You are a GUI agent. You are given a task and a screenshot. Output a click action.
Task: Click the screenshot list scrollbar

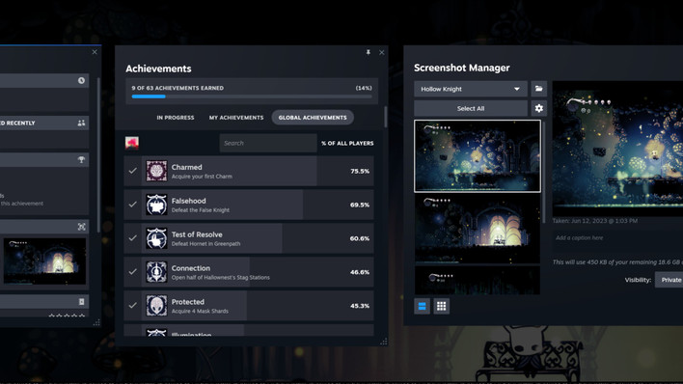click(x=544, y=173)
